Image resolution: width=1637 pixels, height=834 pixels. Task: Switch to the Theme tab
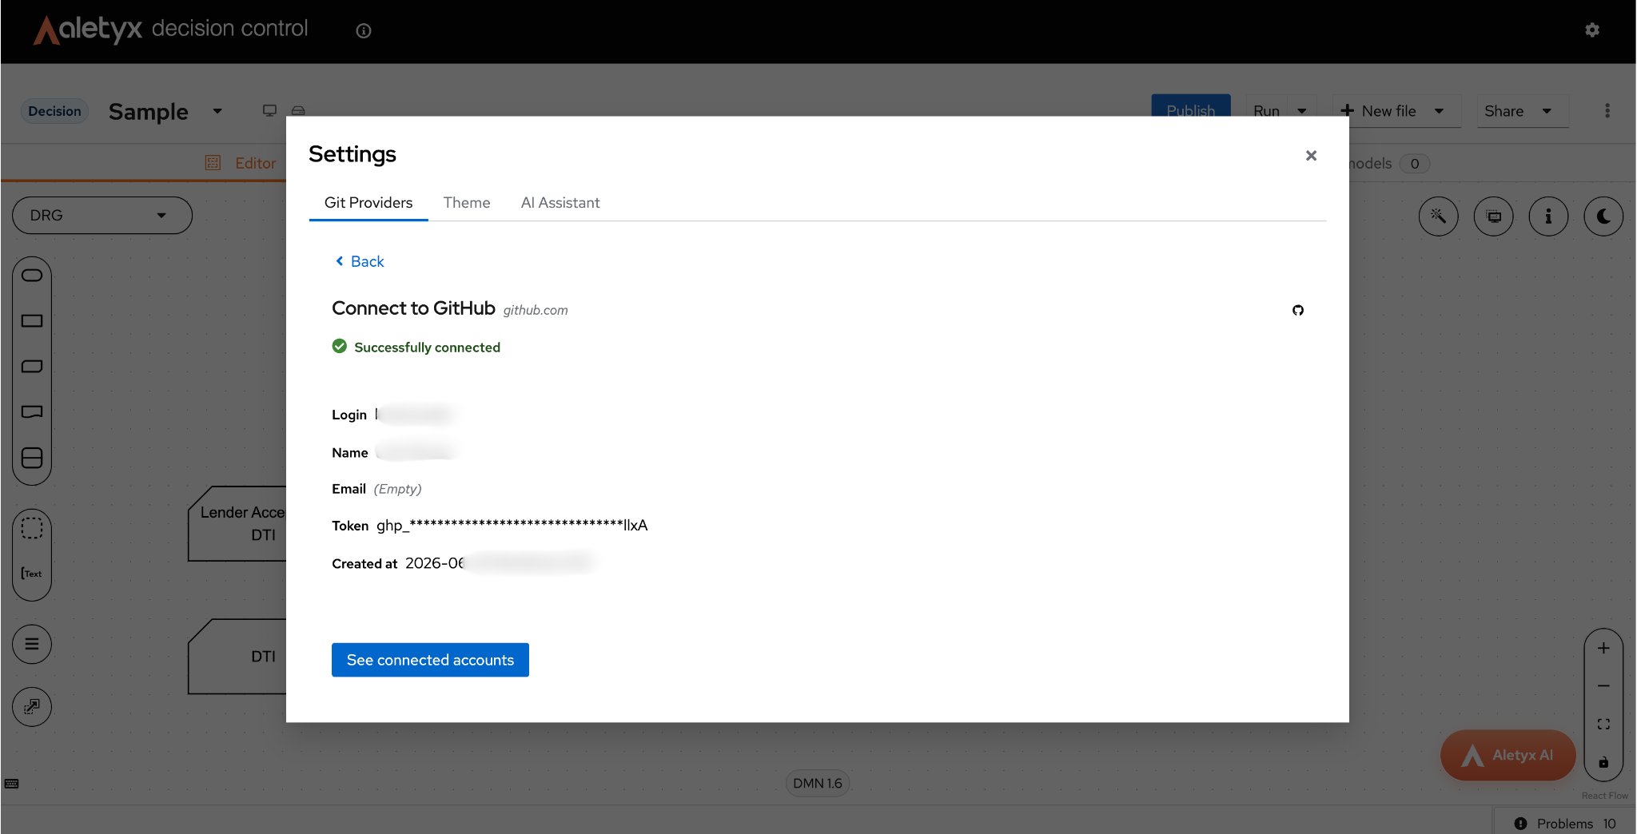467,203
